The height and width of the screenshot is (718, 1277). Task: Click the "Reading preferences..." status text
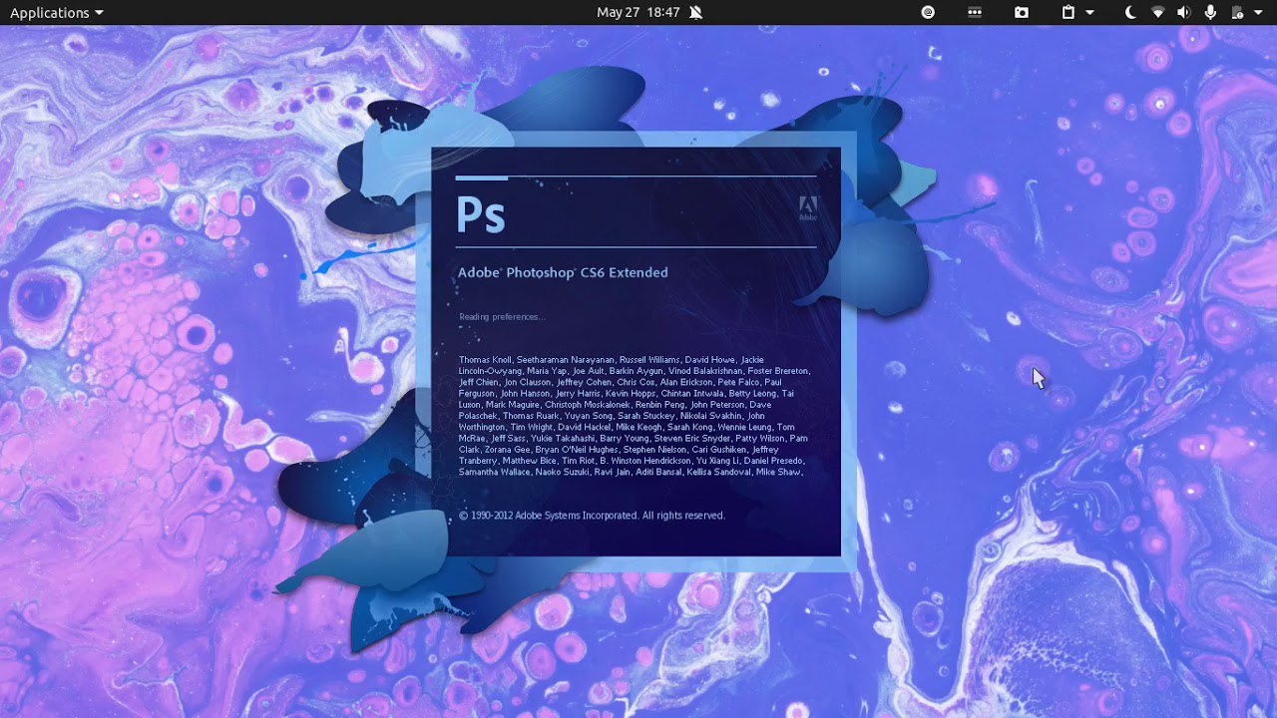tap(502, 317)
